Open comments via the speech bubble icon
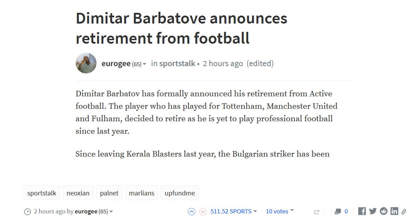The width and height of the screenshot is (411, 220). click(338, 211)
